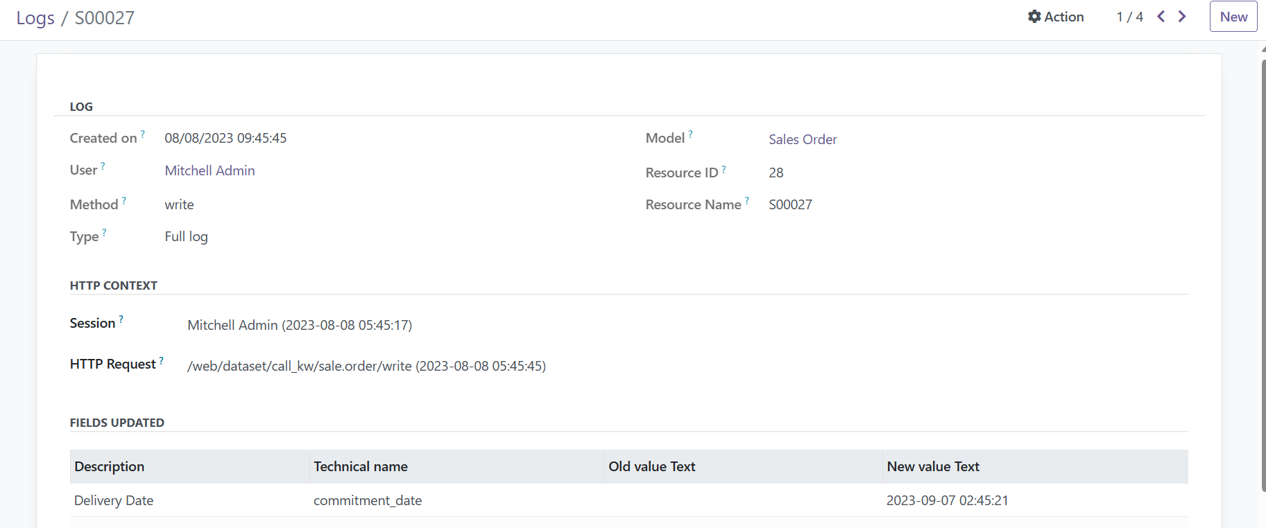The image size is (1266, 528).
Task: Open help tooltip for Created on
Action: point(143,134)
